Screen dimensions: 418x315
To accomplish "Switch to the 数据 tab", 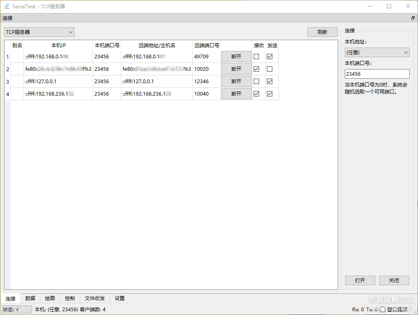I will point(30,298).
